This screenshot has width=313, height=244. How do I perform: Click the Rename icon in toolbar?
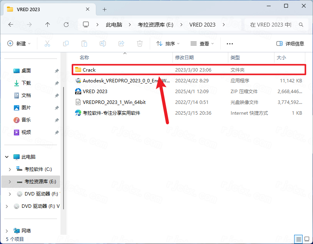tap(103, 43)
